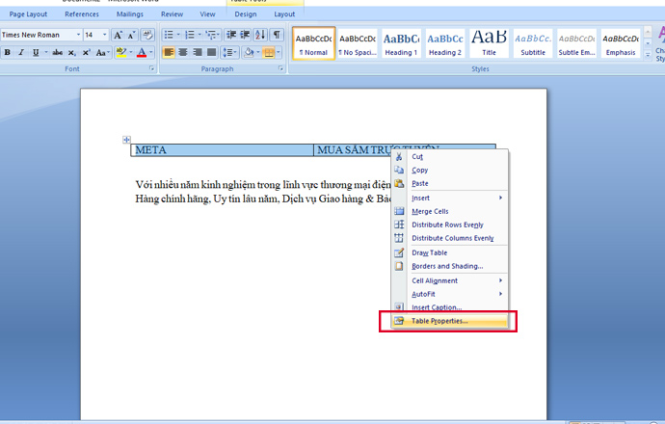Toggle Show/Hide paragraph marks
The image size is (665, 424).
[x=277, y=35]
